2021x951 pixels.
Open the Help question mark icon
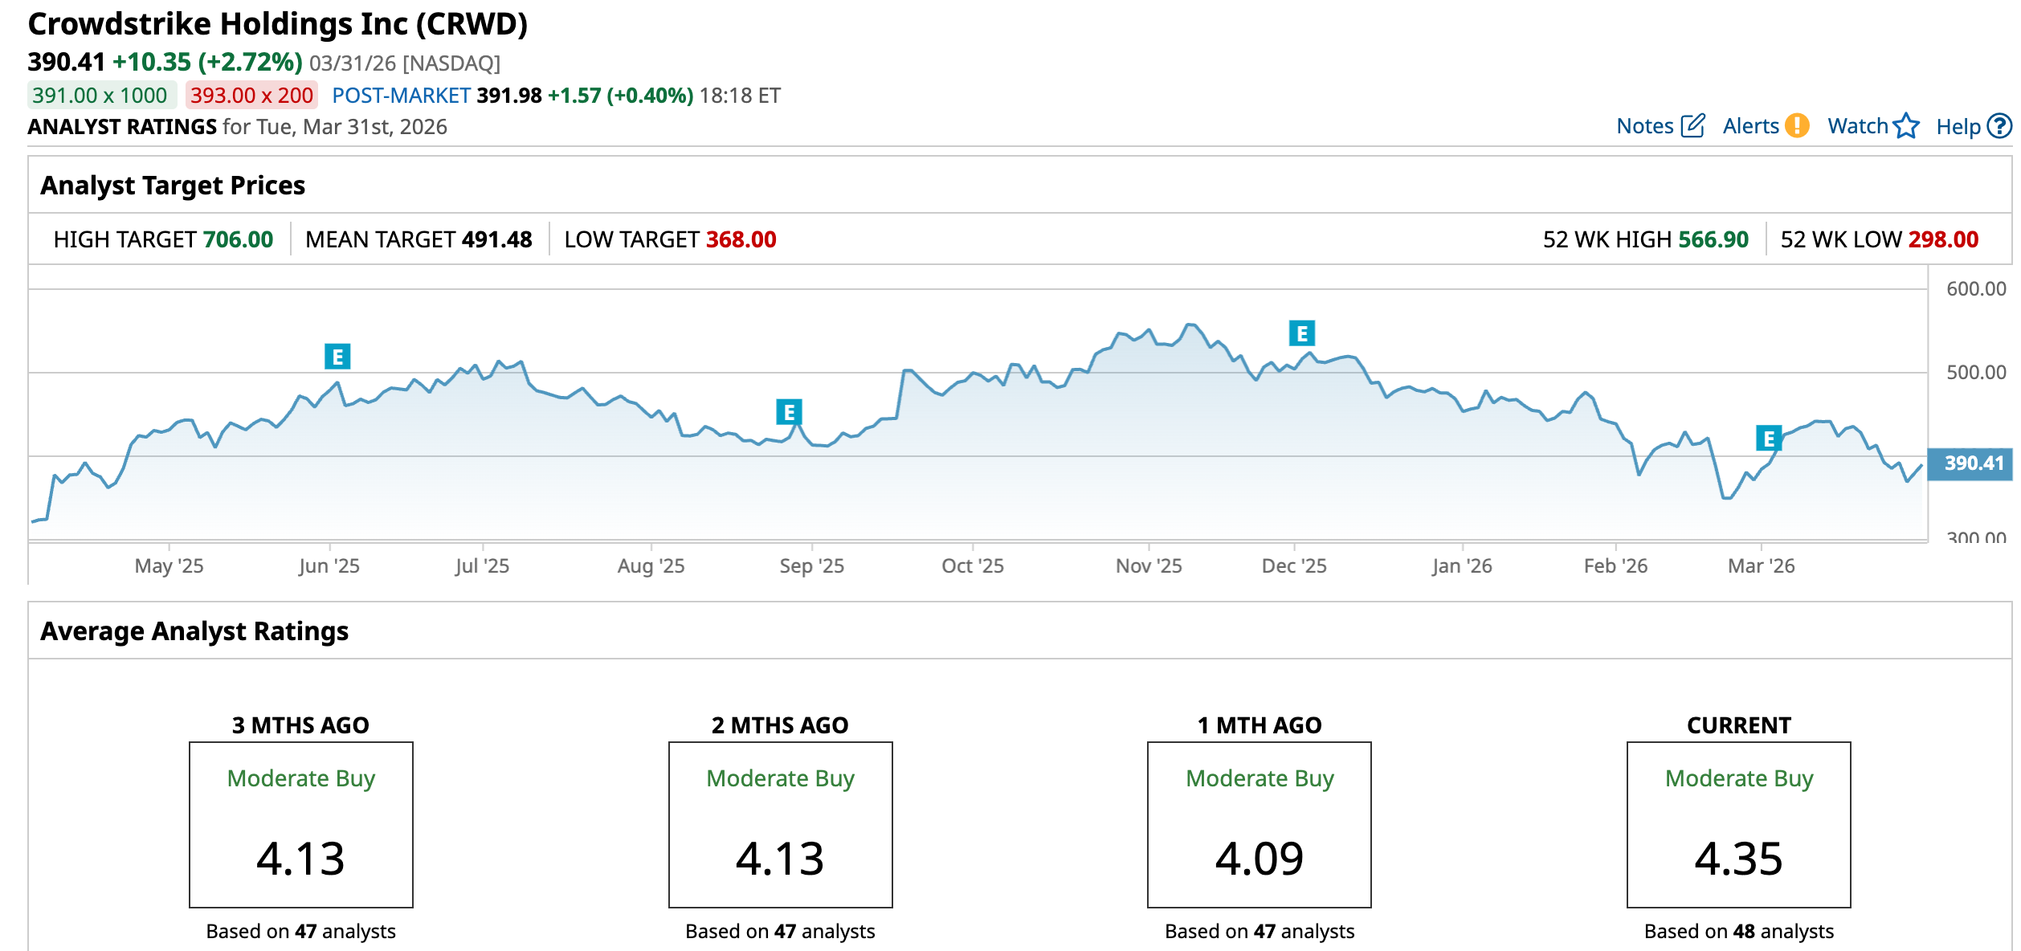pos(1999,126)
